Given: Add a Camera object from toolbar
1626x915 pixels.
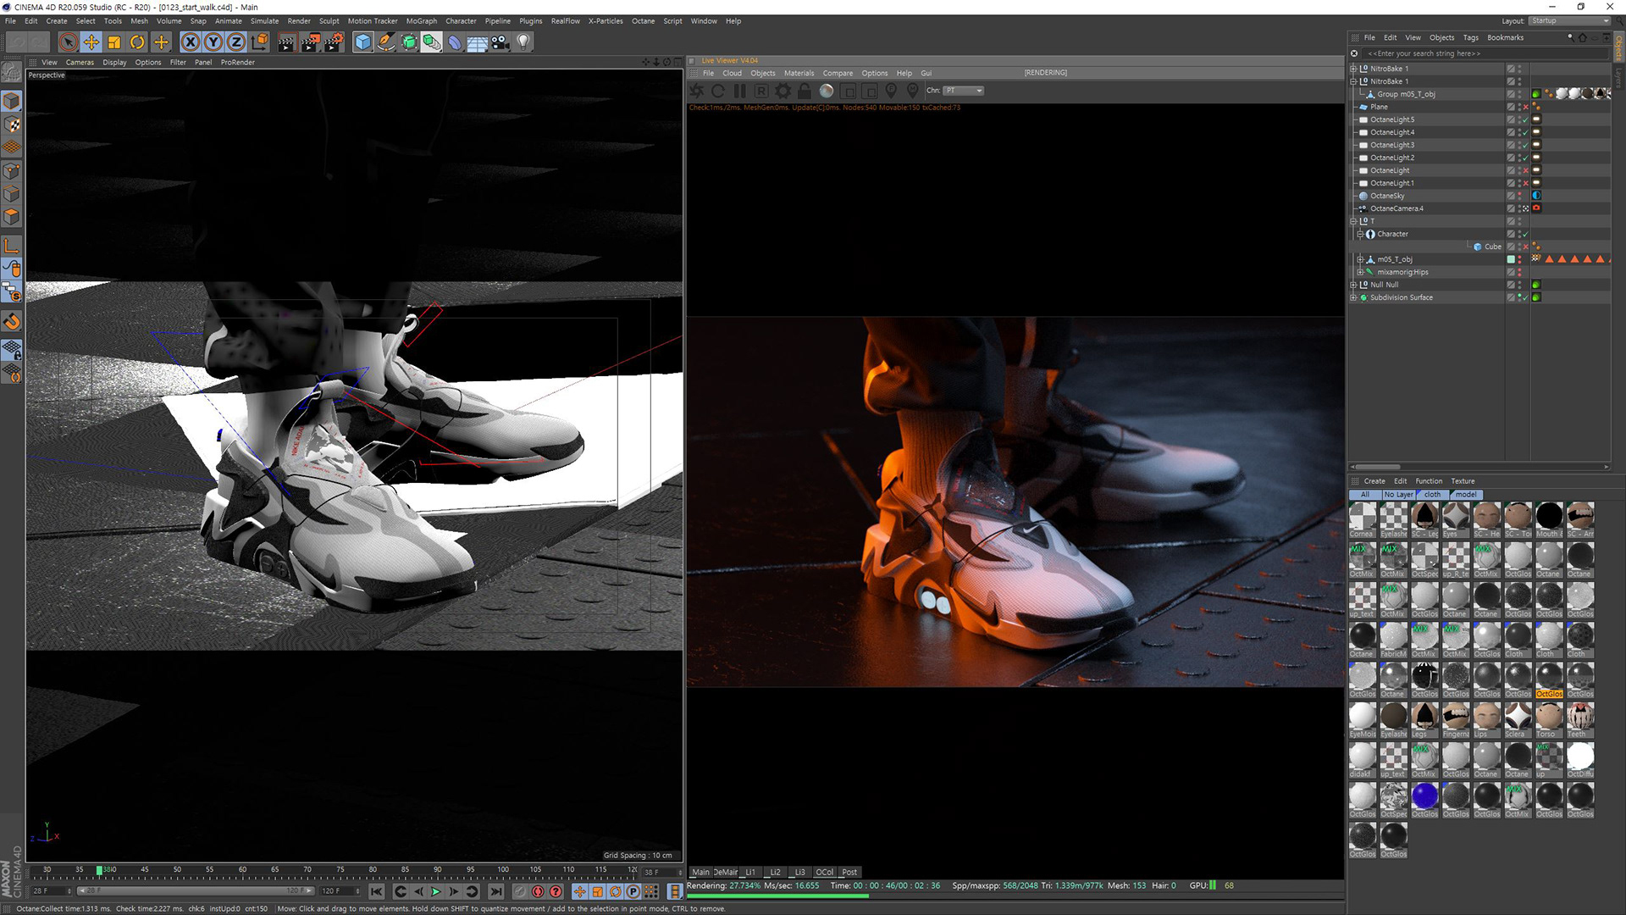Looking at the screenshot, I should click(501, 42).
